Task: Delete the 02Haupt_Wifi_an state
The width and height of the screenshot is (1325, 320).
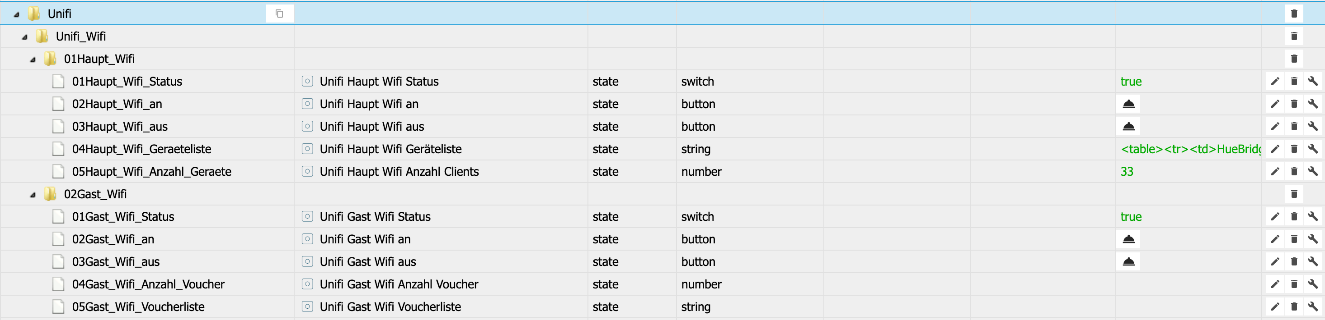Action: click(x=1294, y=104)
